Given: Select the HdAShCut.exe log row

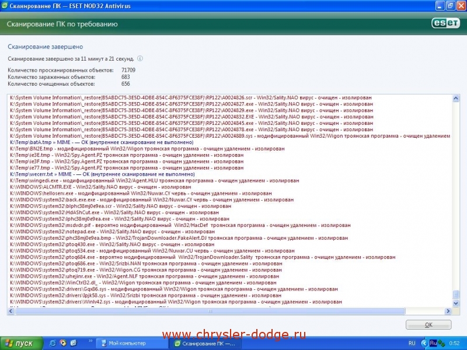Looking at the screenshot, I should click(114, 213).
